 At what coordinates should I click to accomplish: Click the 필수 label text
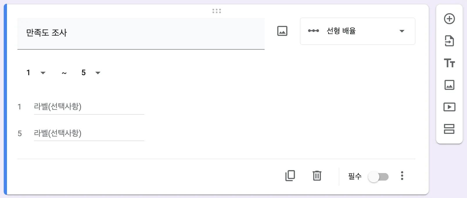click(x=355, y=176)
